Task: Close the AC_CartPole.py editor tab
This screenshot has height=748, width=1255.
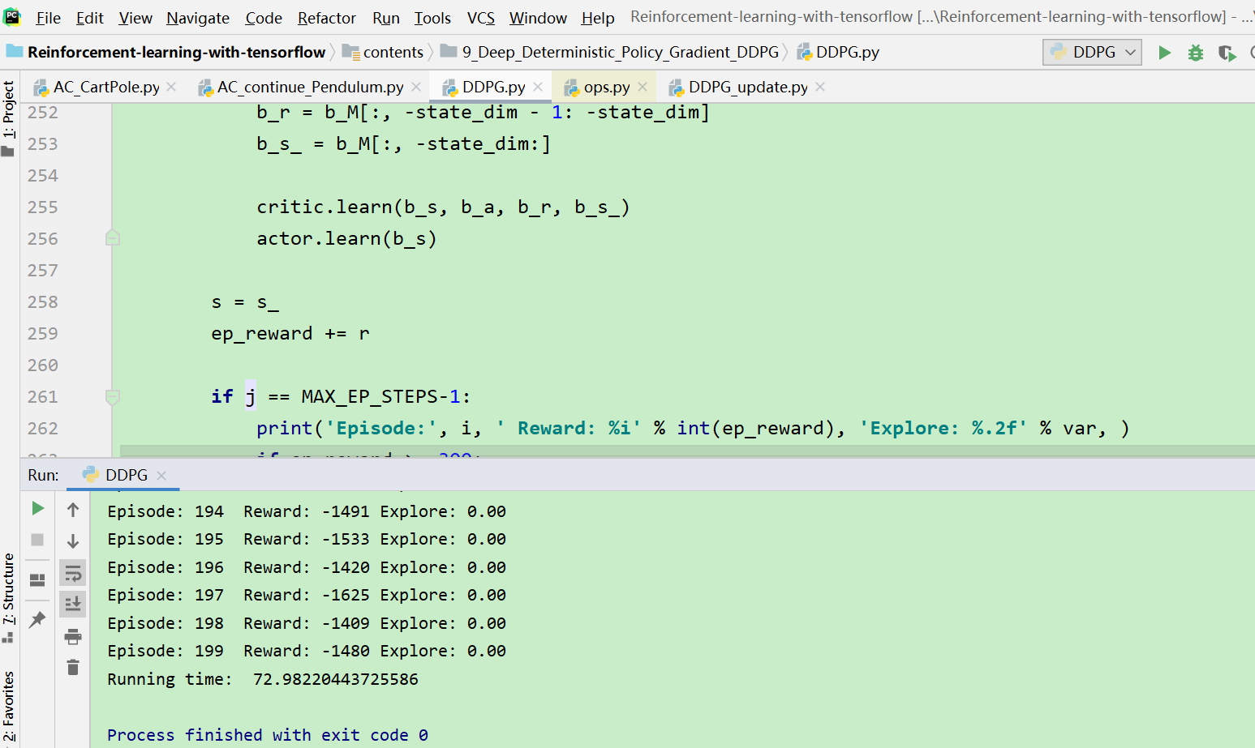Action: pos(170,87)
